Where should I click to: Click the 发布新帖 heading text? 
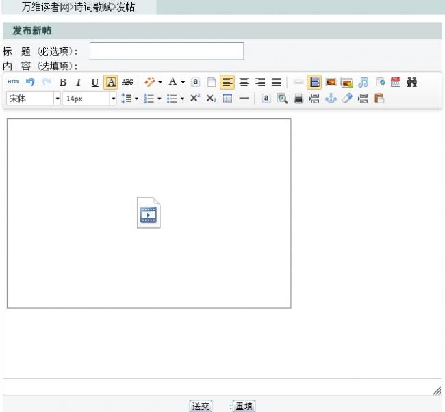pos(31,31)
